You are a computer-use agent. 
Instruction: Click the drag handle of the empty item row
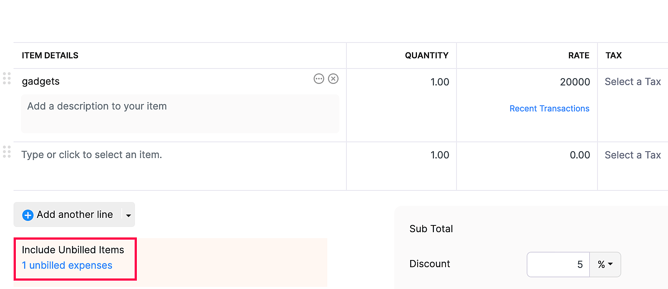click(6, 152)
